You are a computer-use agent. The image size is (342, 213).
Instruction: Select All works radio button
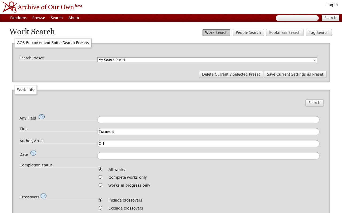(x=100, y=169)
